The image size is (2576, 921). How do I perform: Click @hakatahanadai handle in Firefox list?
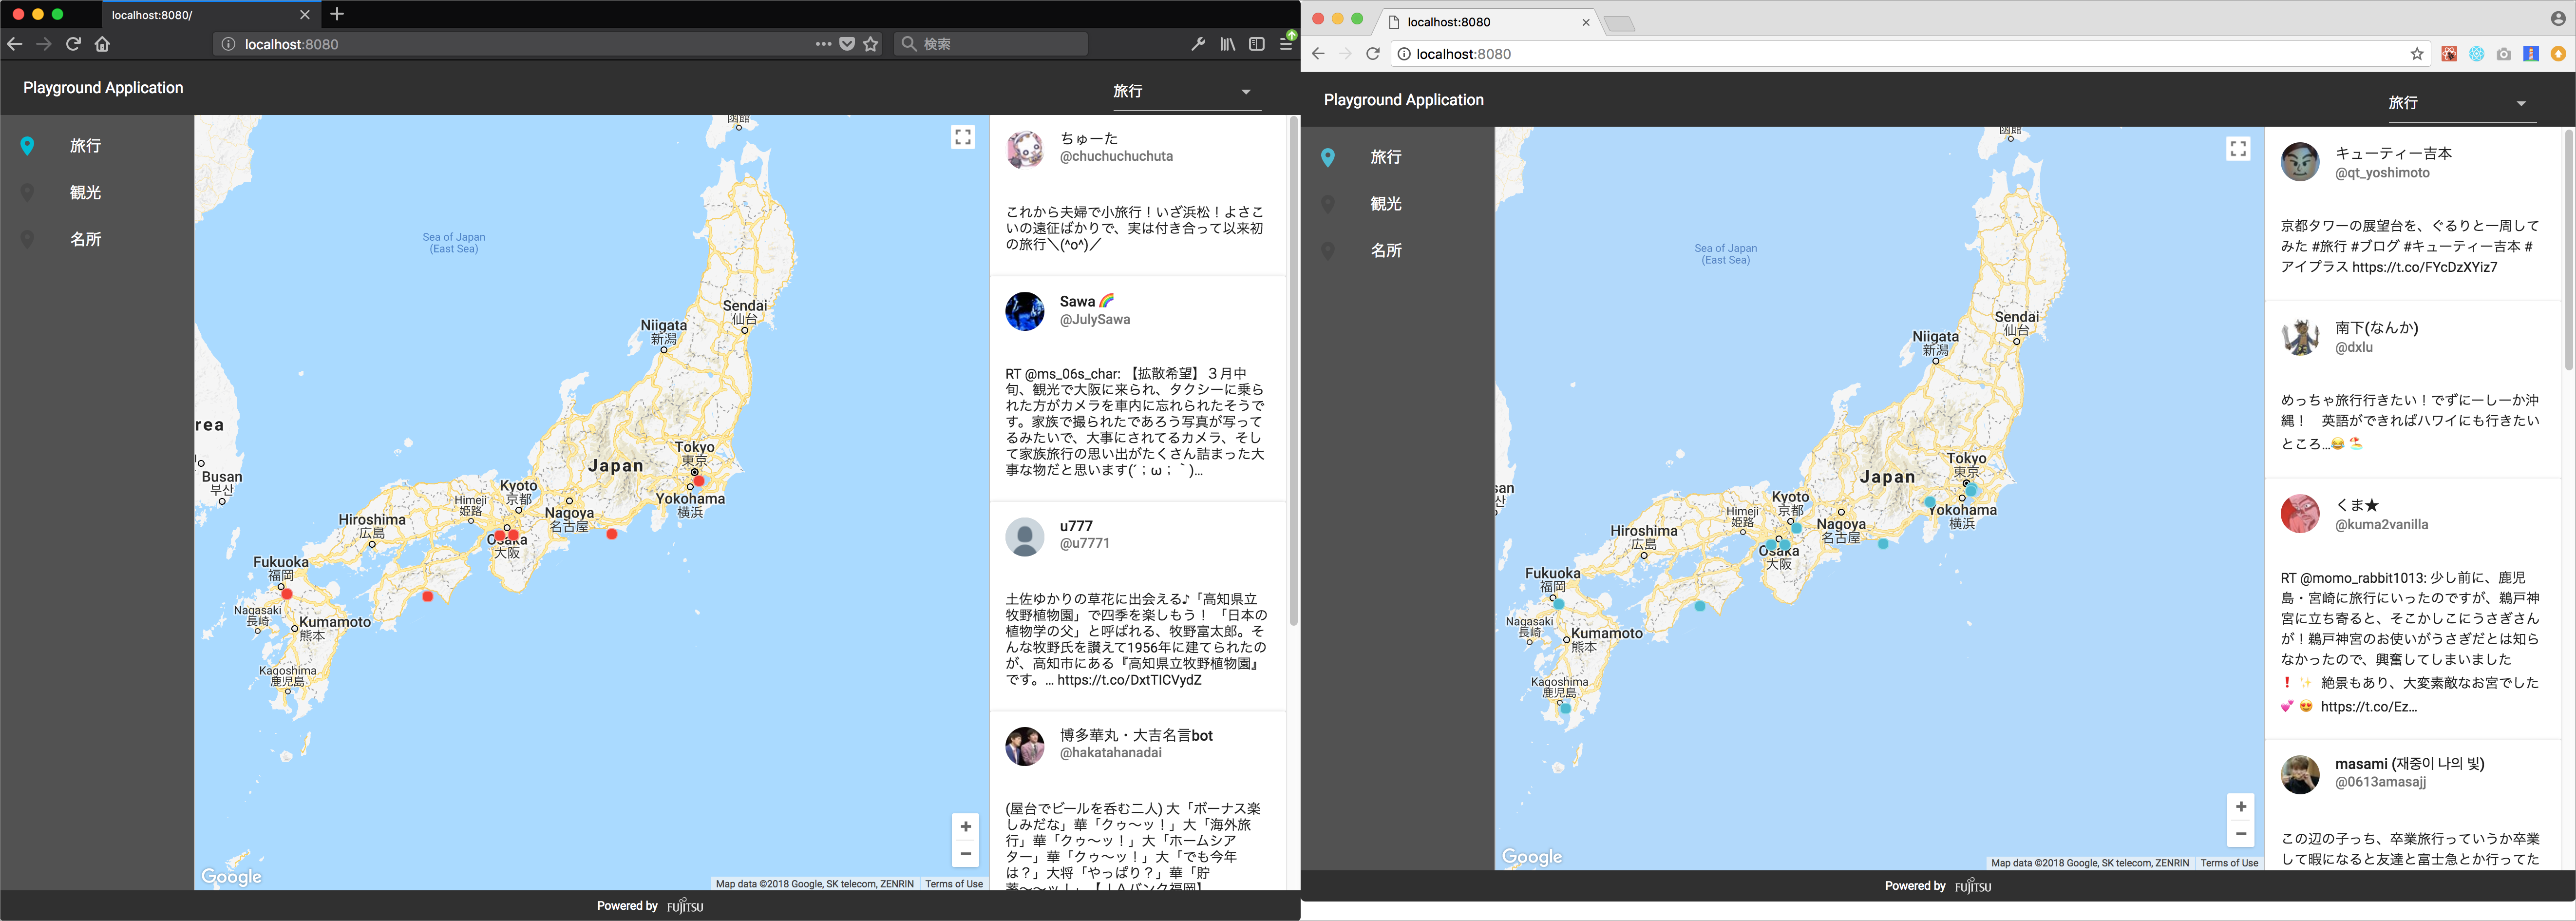coord(1111,753)
